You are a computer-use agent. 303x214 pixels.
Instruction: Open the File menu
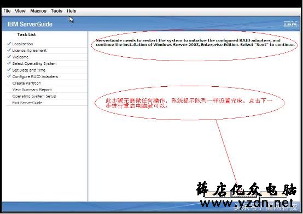point(7,11)
